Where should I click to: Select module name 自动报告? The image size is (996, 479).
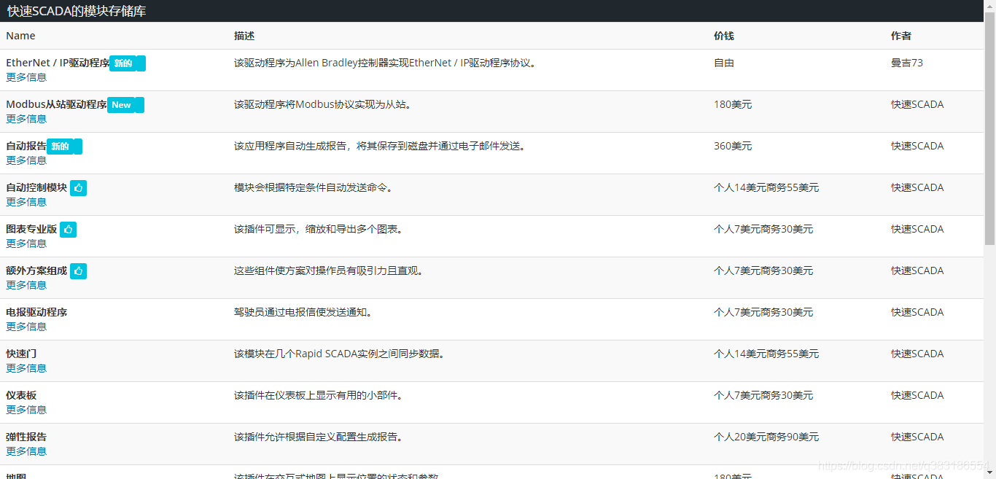click(x=26, y=146)
